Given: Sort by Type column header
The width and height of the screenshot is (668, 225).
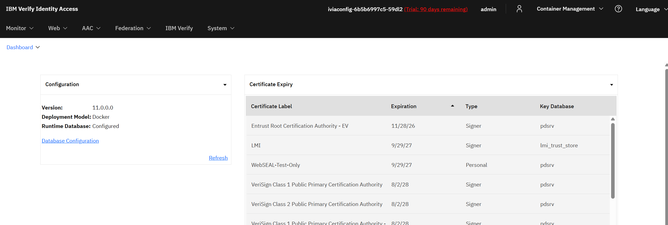Looking at the screenshot, I should [471, 106].
